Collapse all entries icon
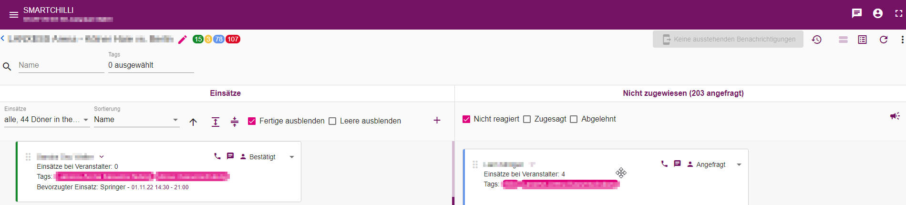 tap(235, 122)
